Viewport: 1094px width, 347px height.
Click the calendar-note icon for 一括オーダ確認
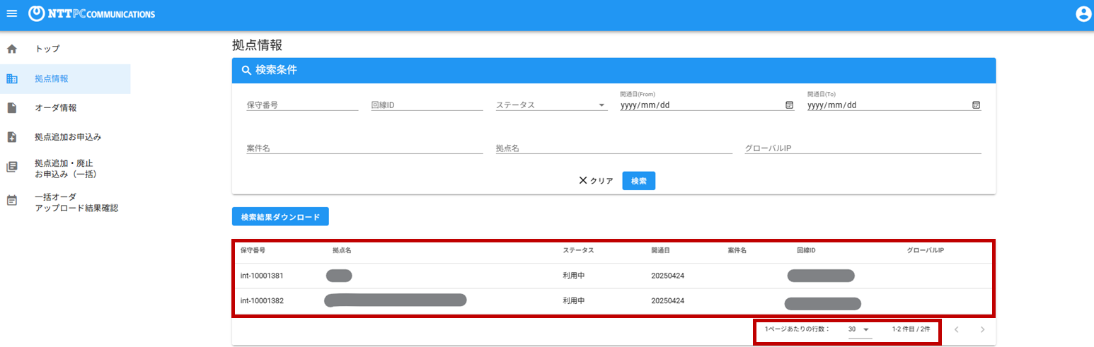pos(11,201)
